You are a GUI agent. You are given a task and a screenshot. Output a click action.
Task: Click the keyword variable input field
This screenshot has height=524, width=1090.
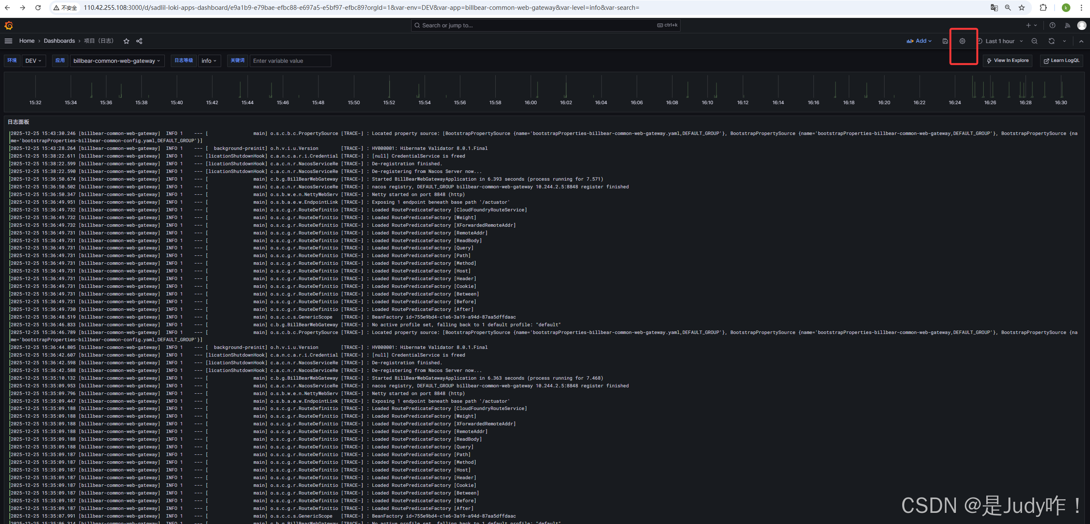(x=290, y=61)
